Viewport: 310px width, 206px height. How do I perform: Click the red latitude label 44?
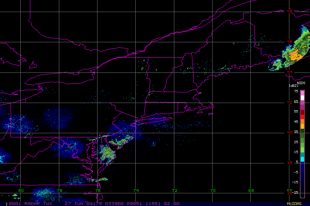(x=290, y=72)
